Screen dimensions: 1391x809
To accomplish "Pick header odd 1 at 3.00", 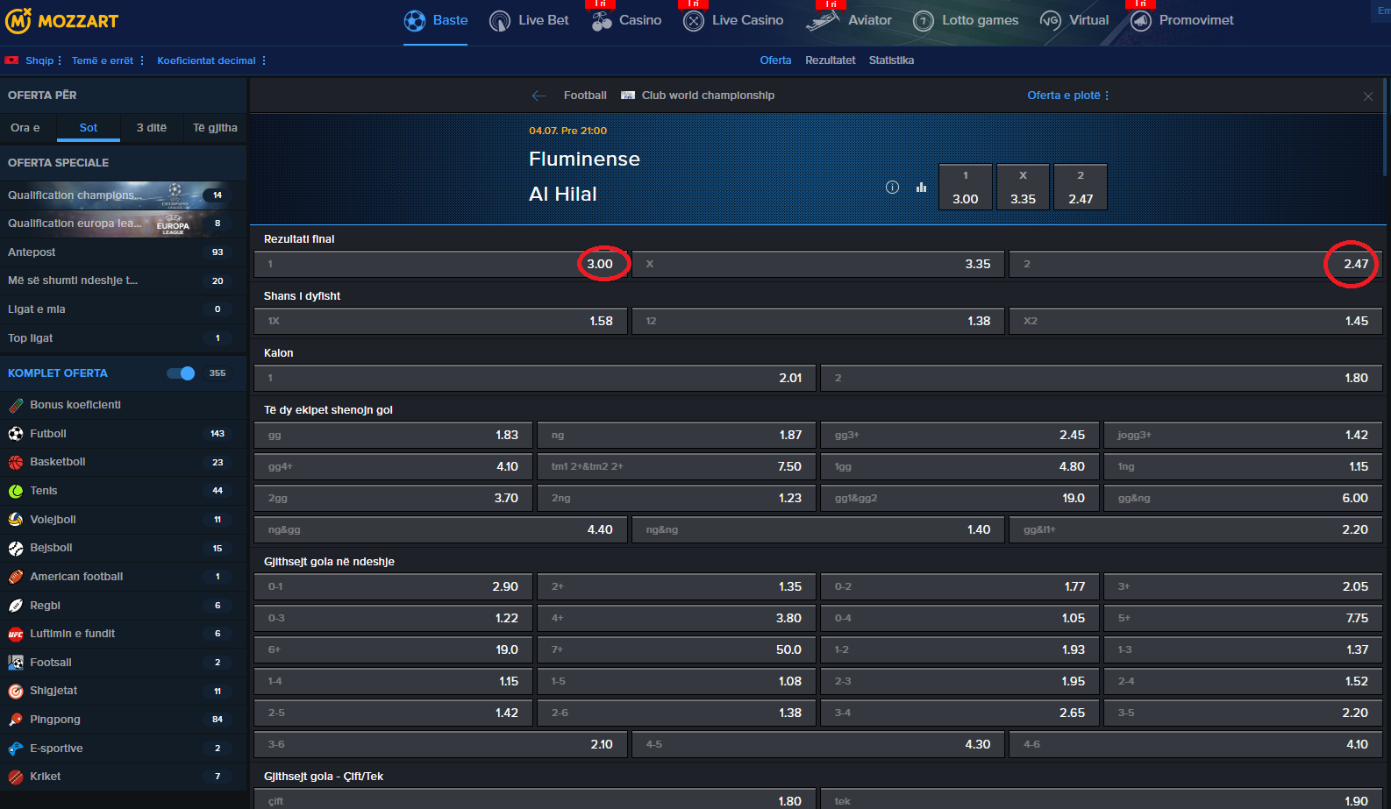I will click(x=966, y=187).
